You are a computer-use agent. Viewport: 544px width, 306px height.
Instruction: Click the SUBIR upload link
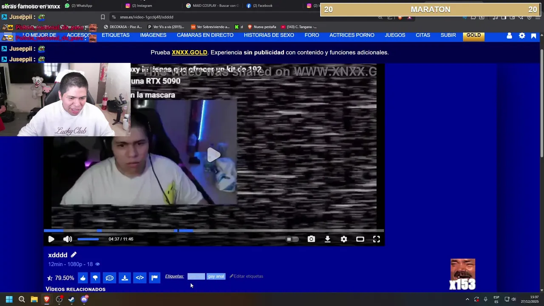tap(448, 35)
